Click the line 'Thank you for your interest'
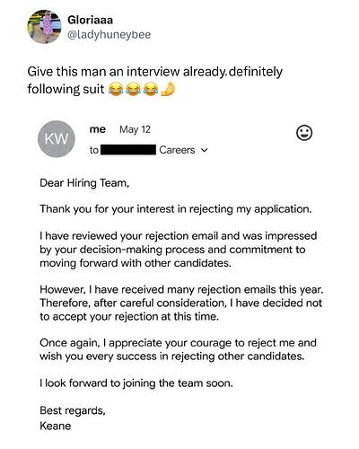Image resolution: width=359 pixels, height=449 pixels. click(176, 209)
